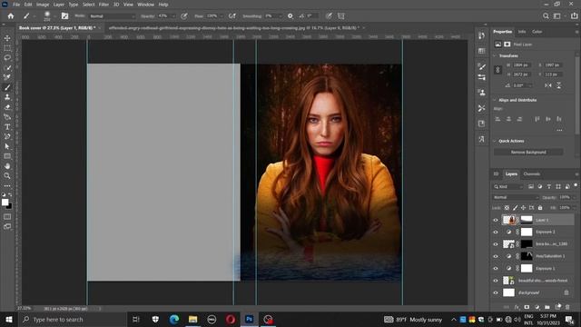This screenshot has width=581, height=327.
Task: Create a new group folder icon
Action: 547,307
